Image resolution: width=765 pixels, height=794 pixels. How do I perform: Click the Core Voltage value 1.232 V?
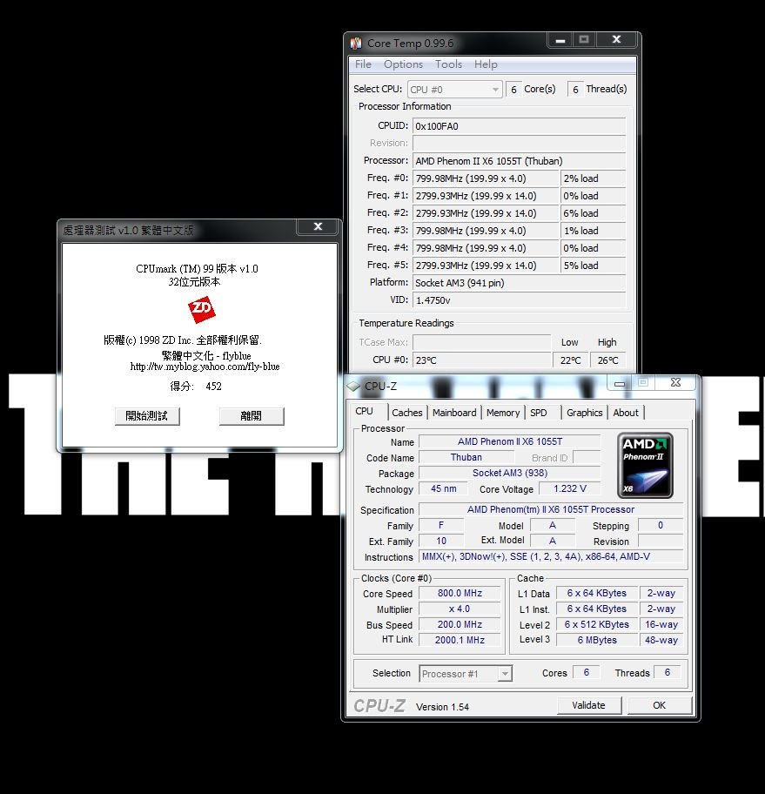[569, 488]
